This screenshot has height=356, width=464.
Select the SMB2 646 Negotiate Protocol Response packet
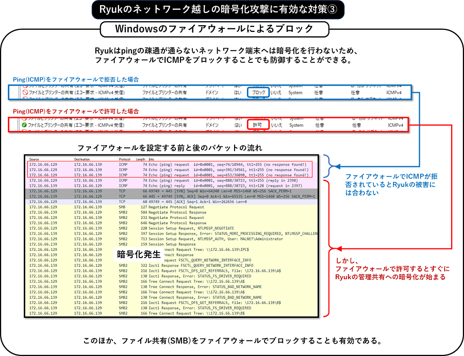(x=172, y=223)
